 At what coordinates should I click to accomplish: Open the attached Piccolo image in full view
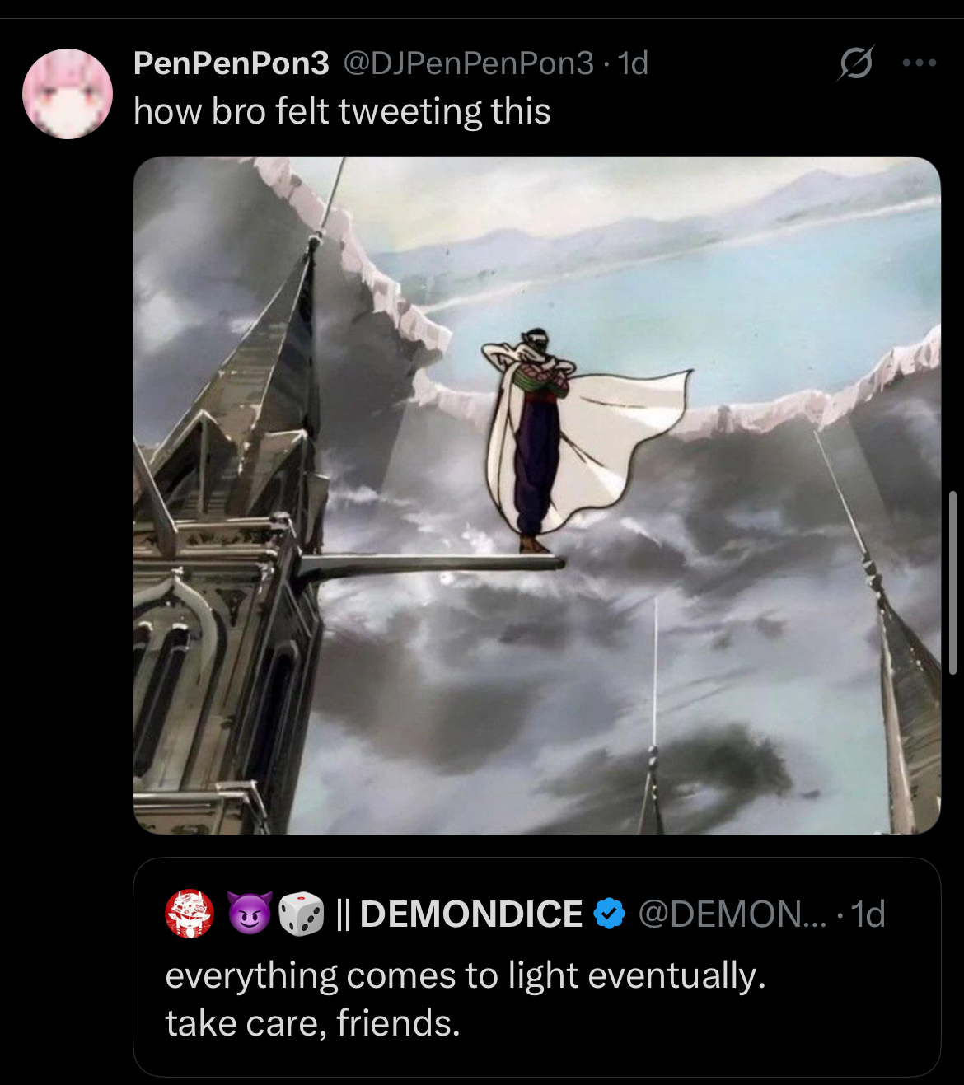point(536,495)
